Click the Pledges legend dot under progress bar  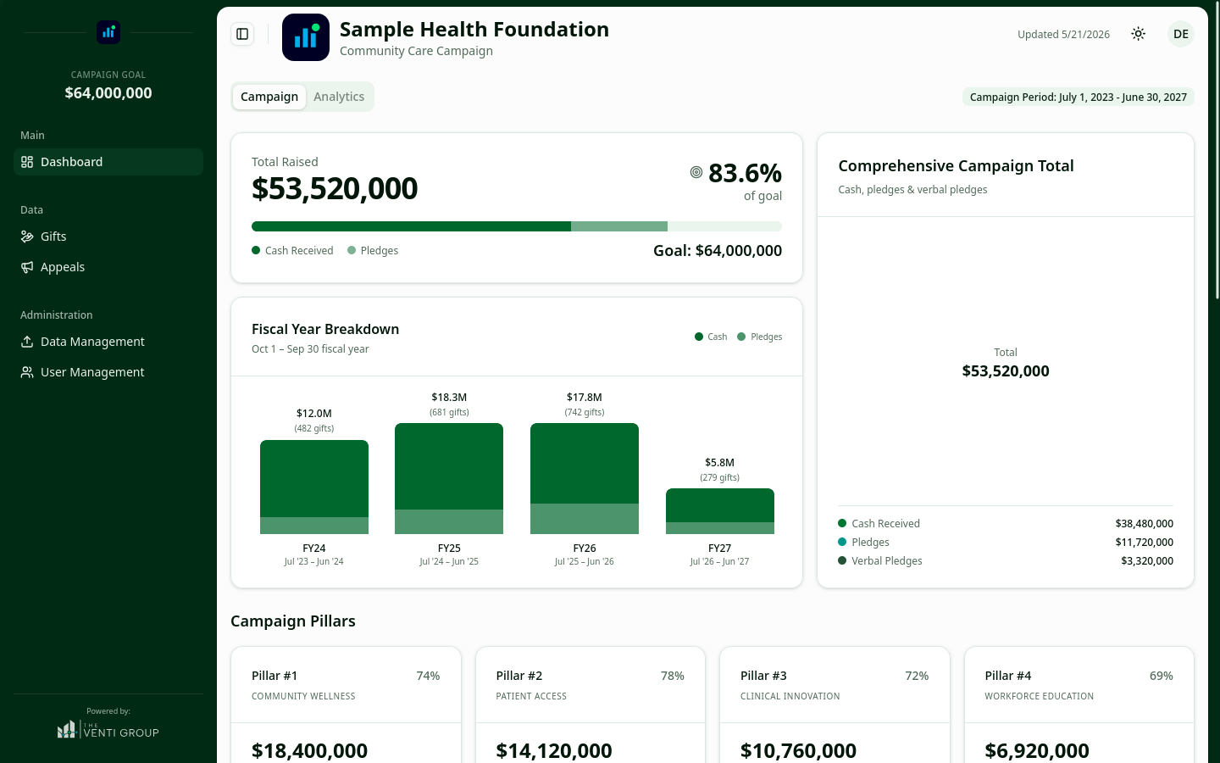[x=352, y=250]
